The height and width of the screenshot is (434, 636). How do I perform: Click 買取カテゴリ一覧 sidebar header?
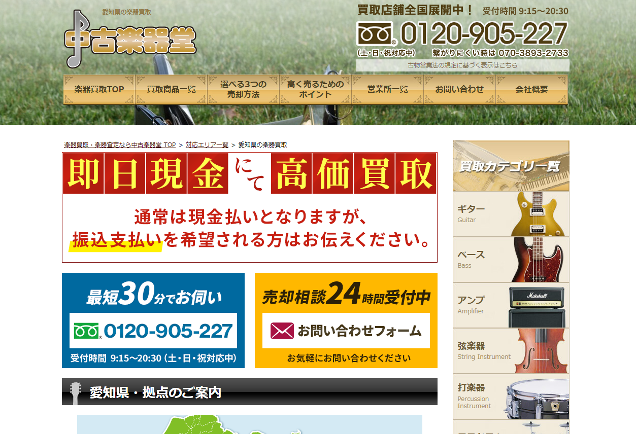(511, 166)
